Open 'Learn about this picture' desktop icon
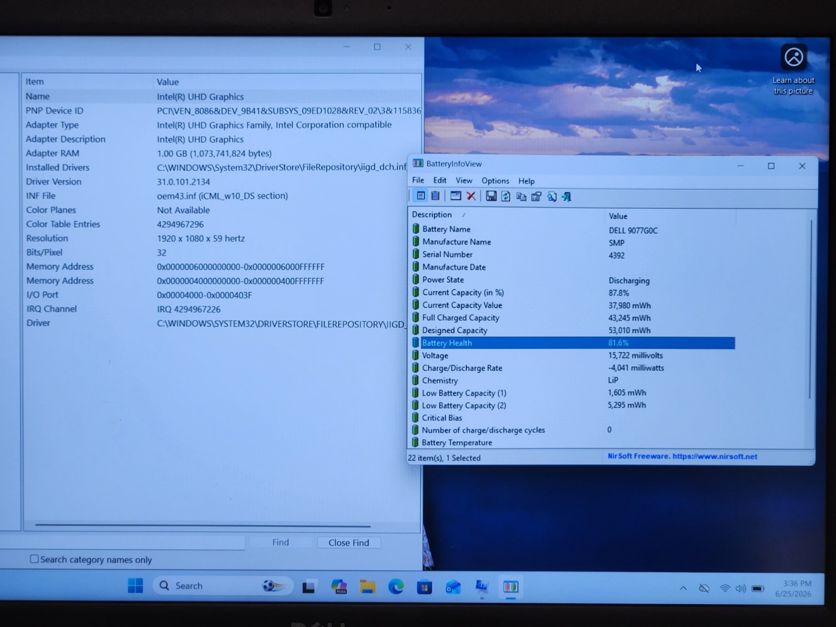The width and height of the screenshot is (836, 627). (794, 71)
